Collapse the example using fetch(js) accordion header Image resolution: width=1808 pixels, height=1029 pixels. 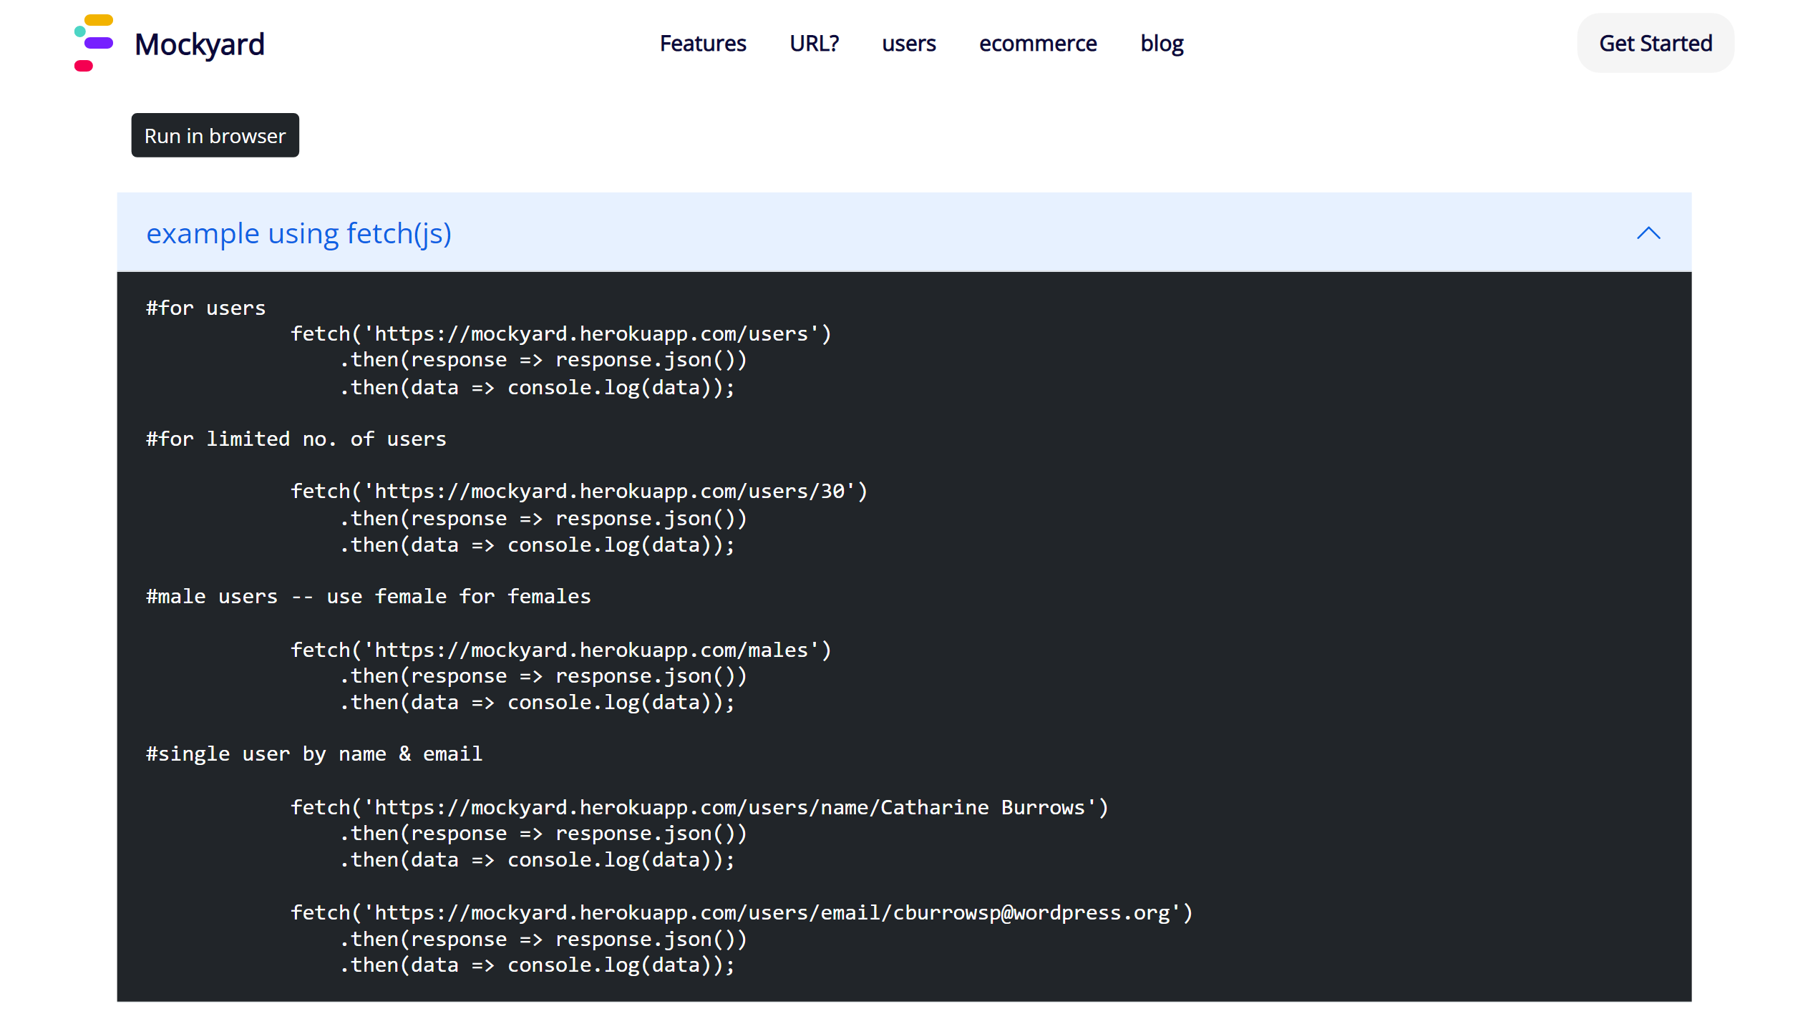tap(904, 233)
